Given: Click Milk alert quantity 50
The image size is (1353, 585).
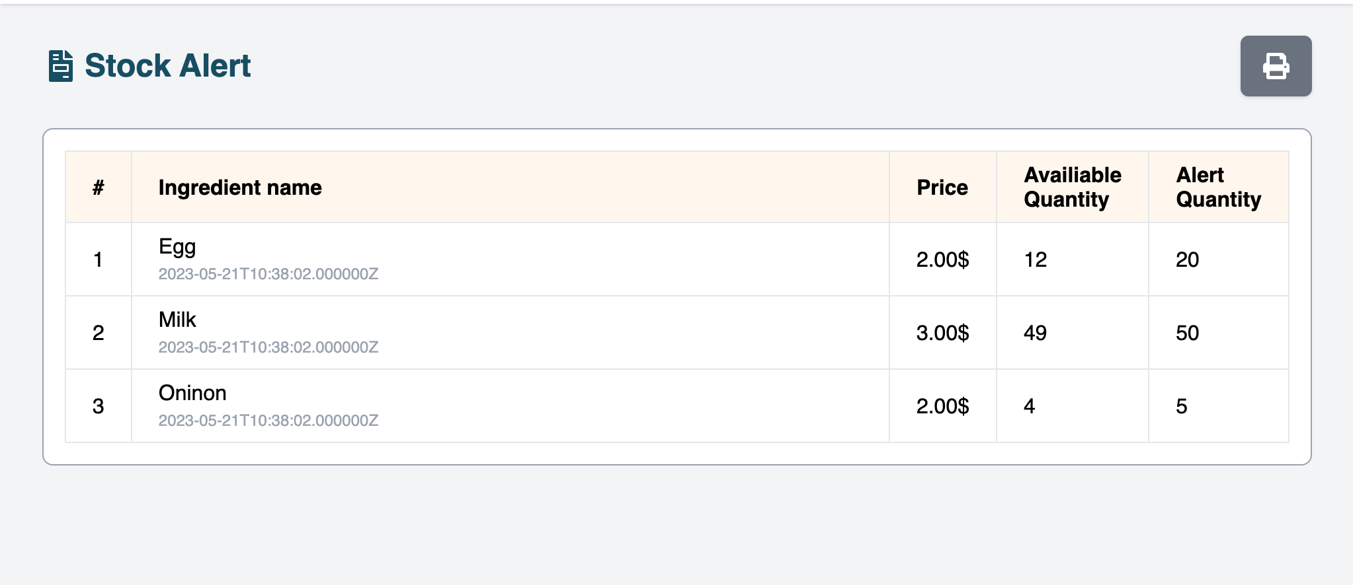Looking at the screenshot, I should 1187,333.
